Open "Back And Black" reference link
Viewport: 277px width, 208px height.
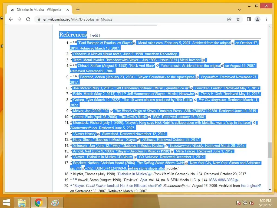pyautogui.click(x=142, y=66)
